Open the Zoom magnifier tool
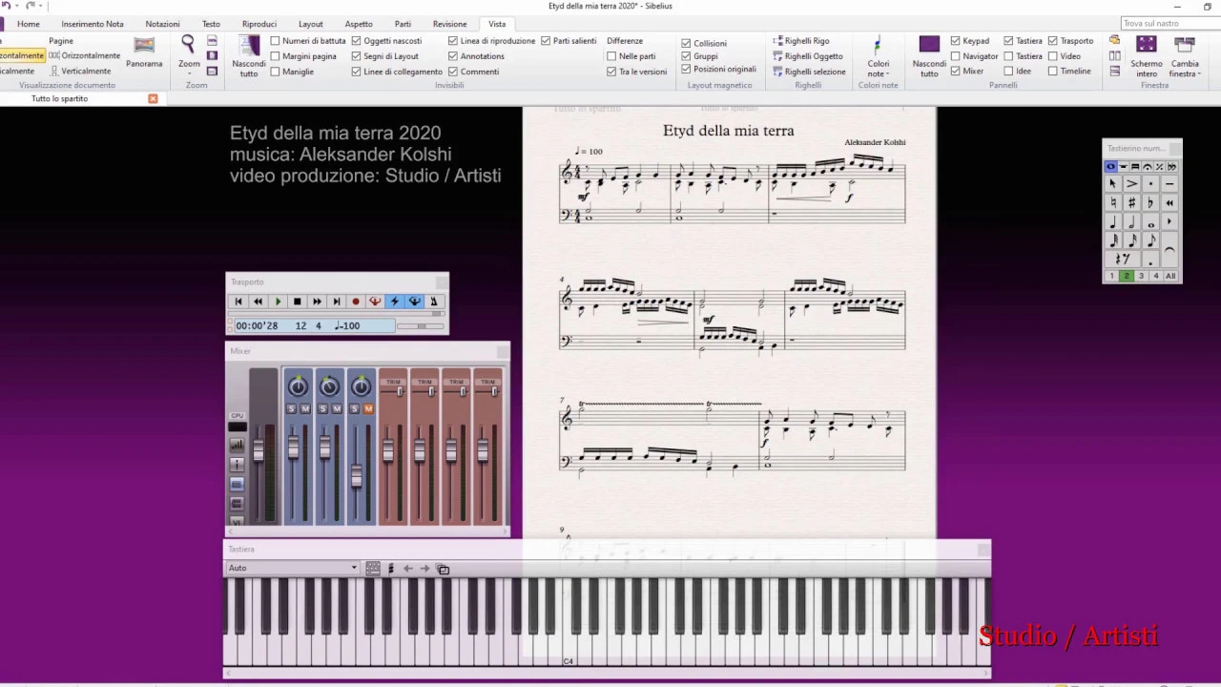 point(188,44)
